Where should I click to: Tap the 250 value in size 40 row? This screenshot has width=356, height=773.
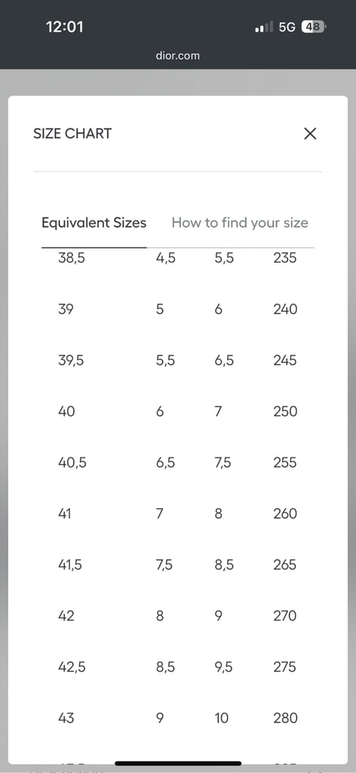(285, 411)
